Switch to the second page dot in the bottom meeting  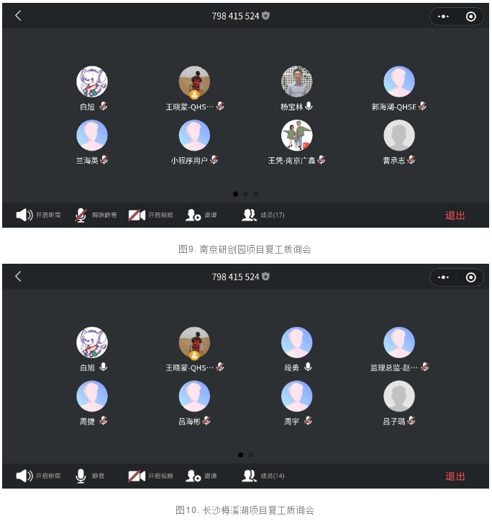[250, 455]
